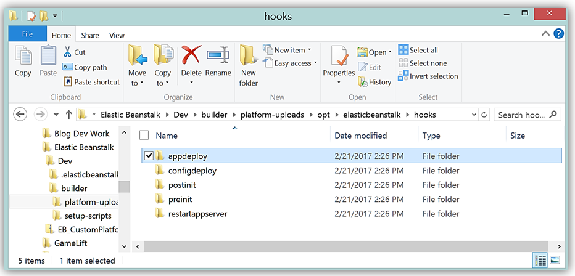Switch to the View ribbon tab
The width and height of the screenshot is (575, 276).
coord(117,36)
